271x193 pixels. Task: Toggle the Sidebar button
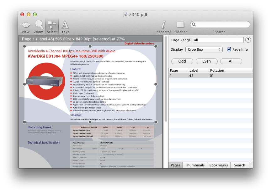(x=180, y=27)
